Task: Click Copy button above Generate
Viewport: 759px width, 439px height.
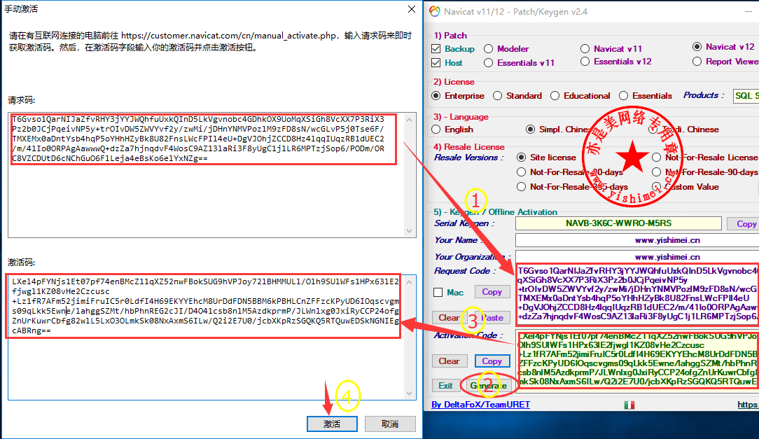Action: [492, 361]
